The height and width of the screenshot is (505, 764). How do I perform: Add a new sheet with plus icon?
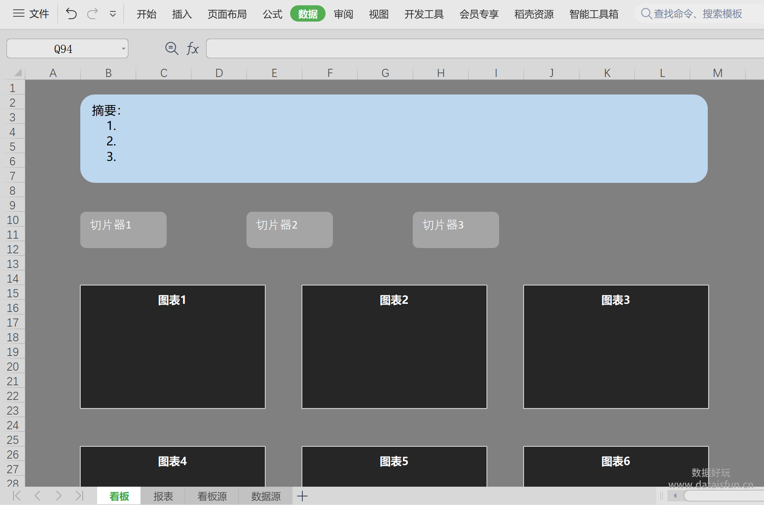tap(302, 496)
